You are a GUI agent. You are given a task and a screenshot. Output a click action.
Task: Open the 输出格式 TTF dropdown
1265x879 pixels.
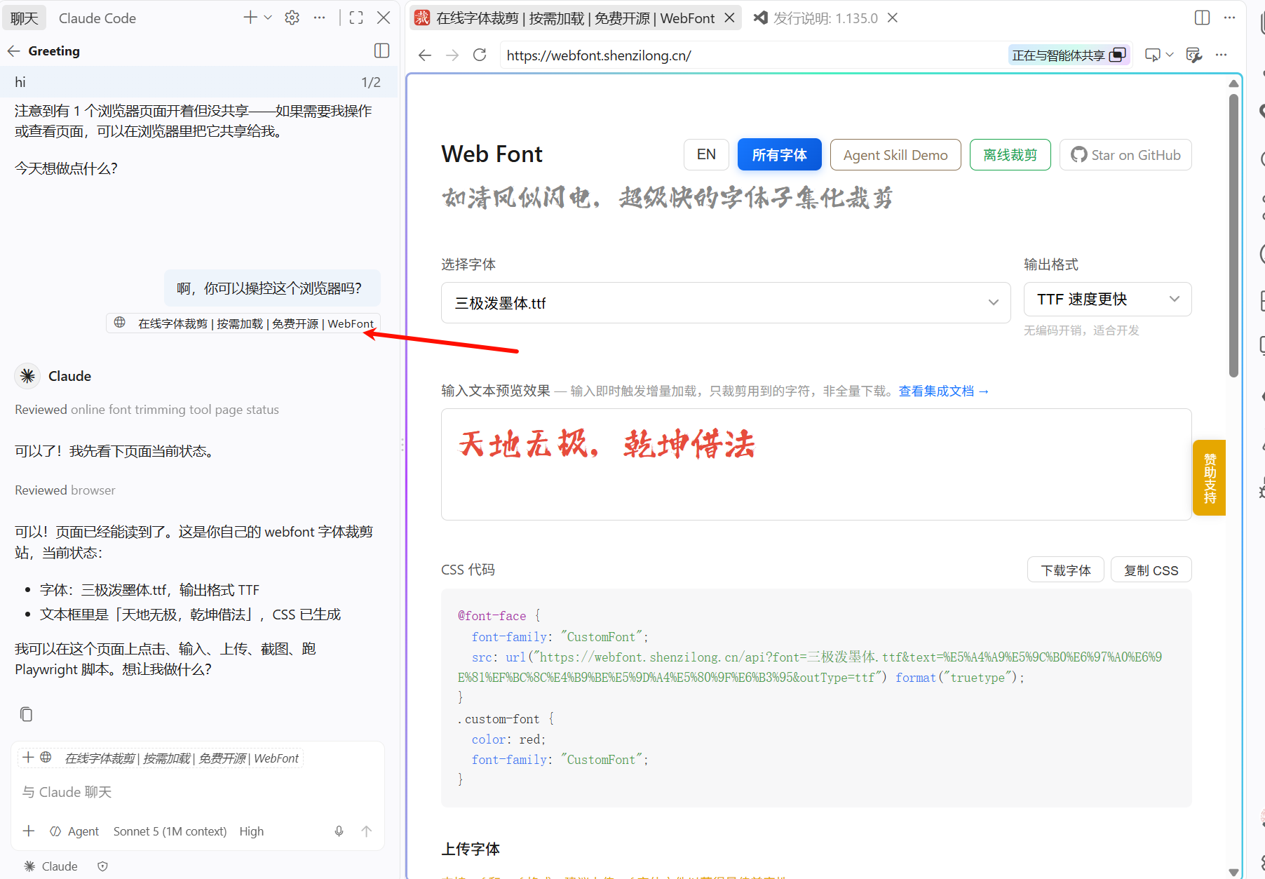[x=1107, y=299]
